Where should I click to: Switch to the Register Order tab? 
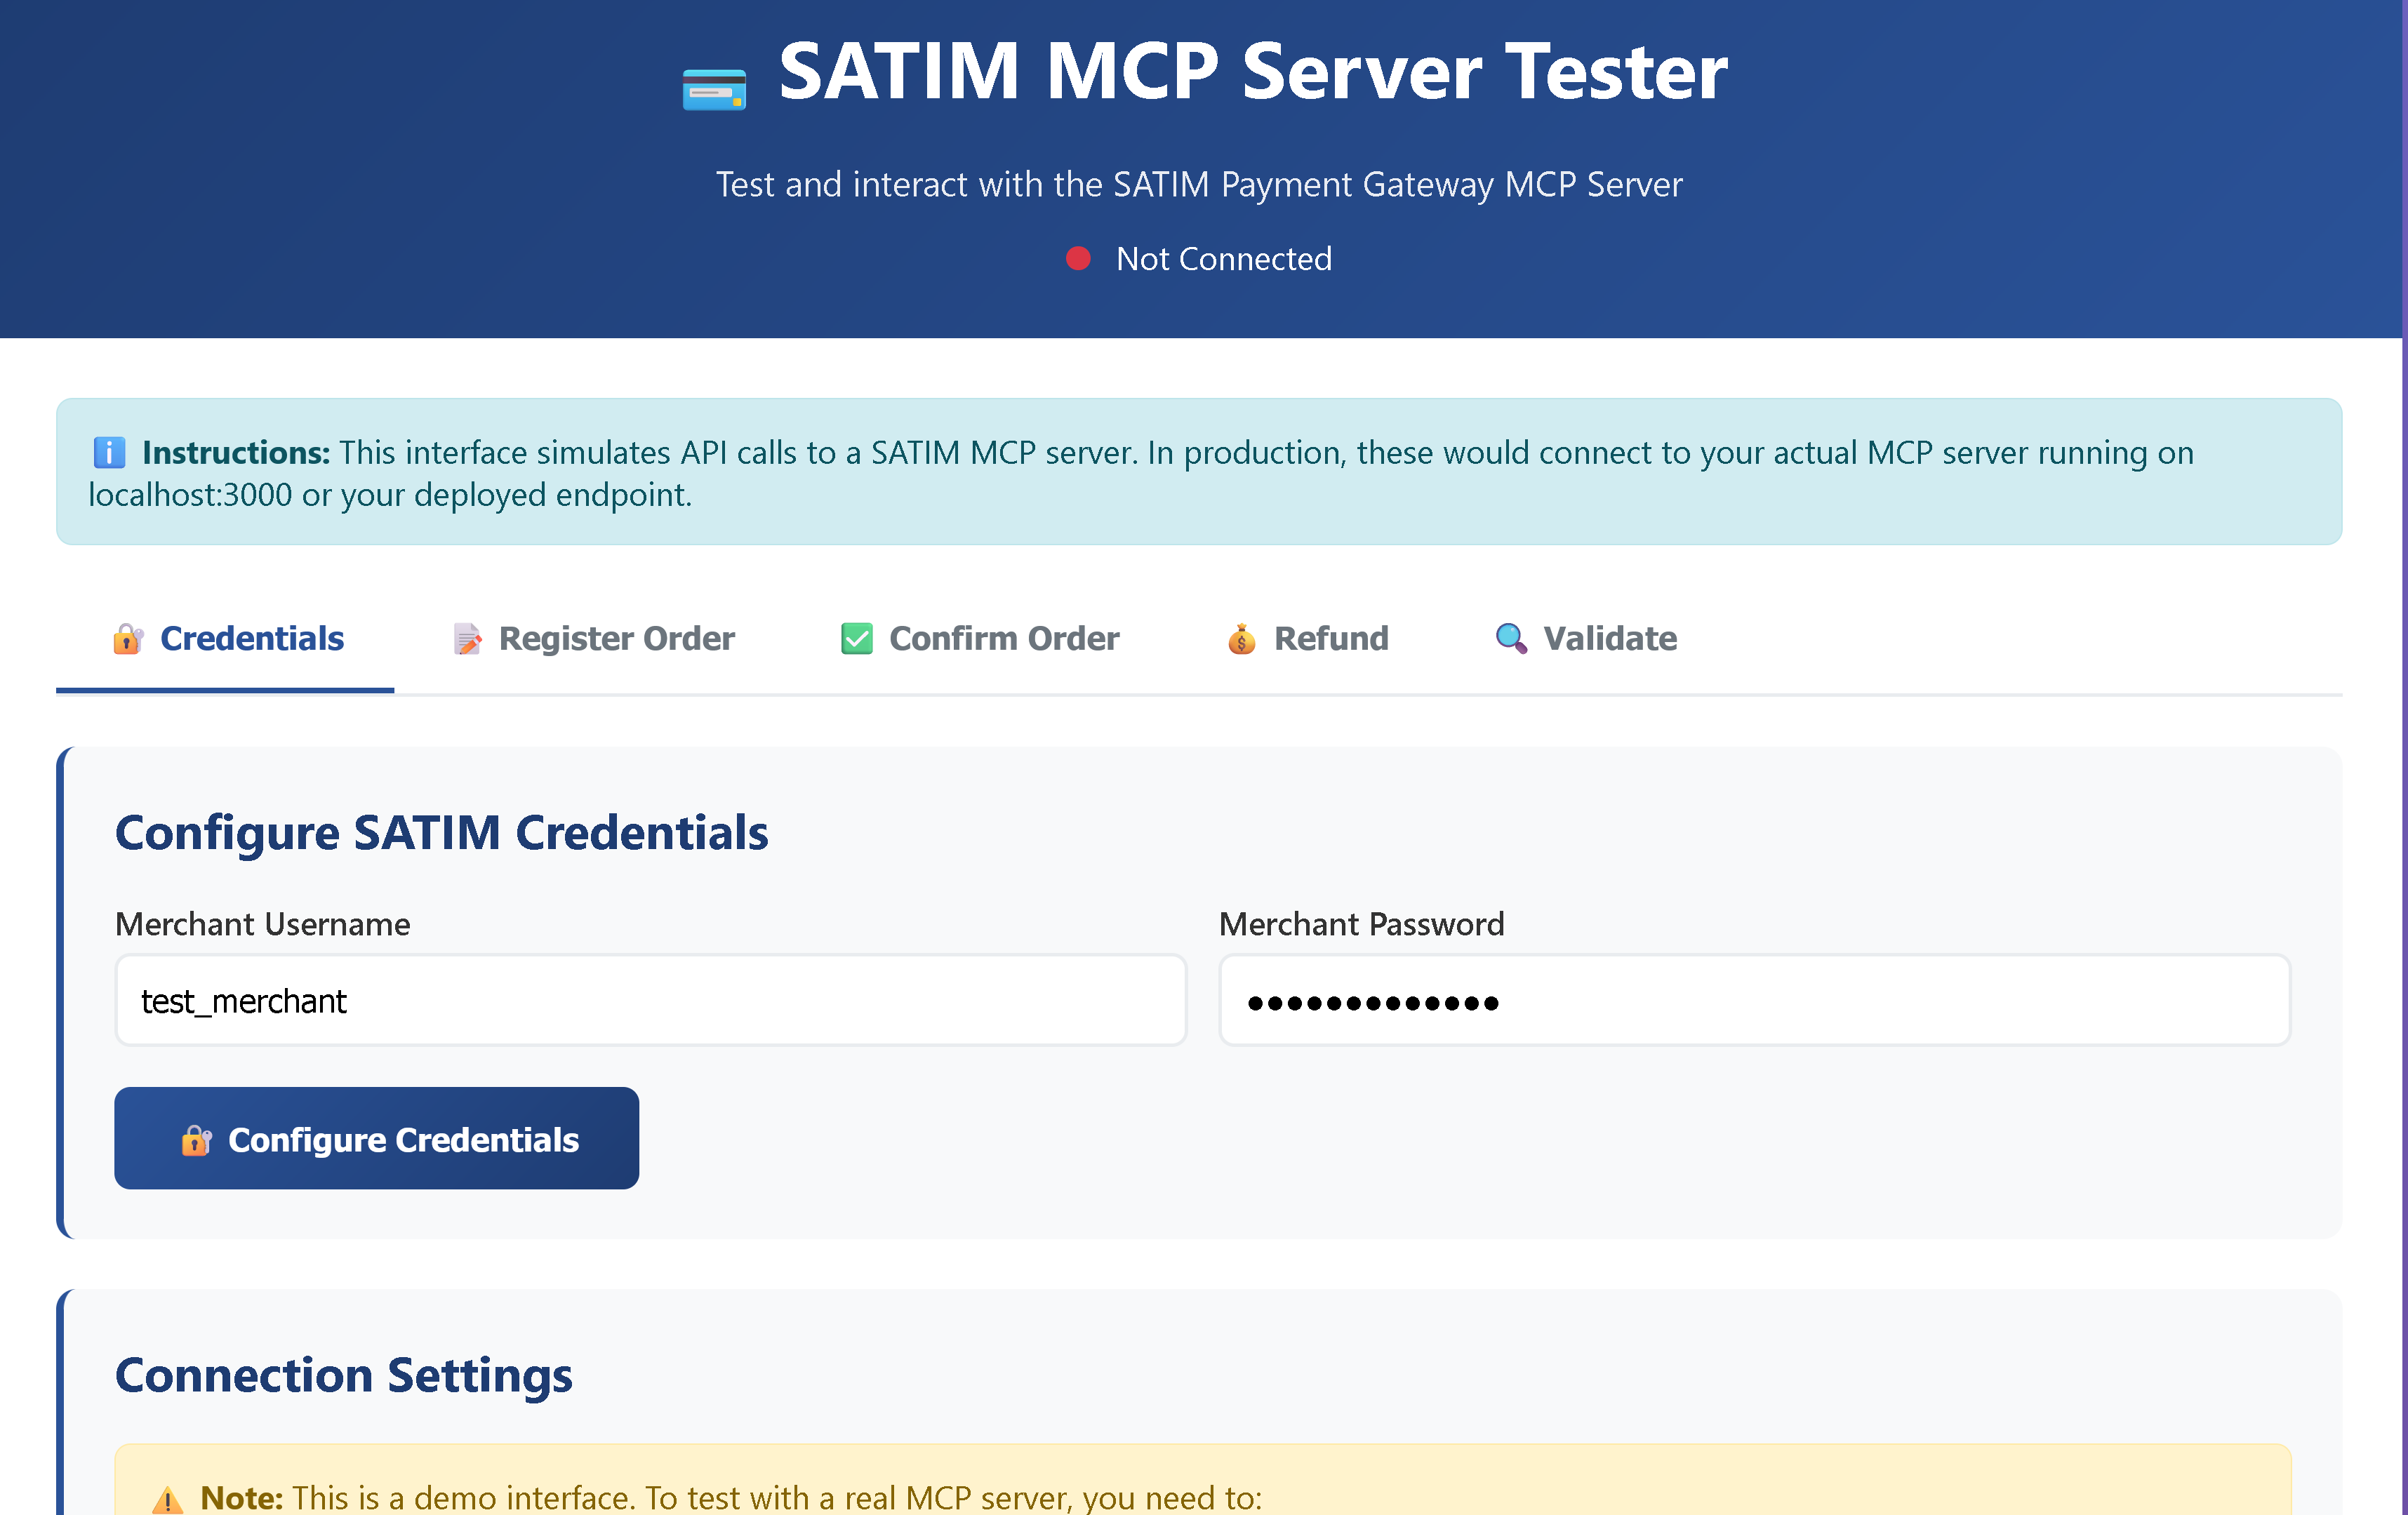point(616,638)
